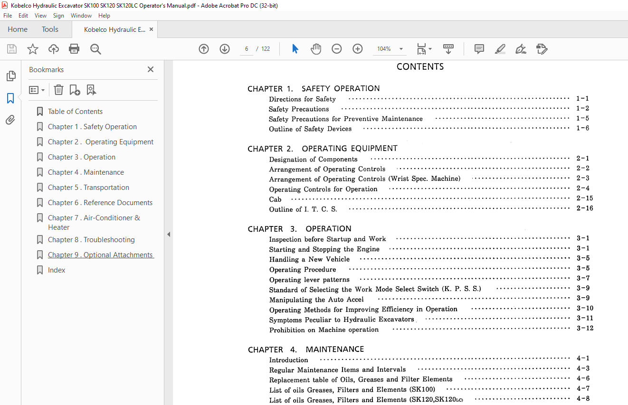The width and height of the screenshot is (628, 405).
Task: Open the Fit page options icon
Action: pyautogui.click(x=424, y=49)
